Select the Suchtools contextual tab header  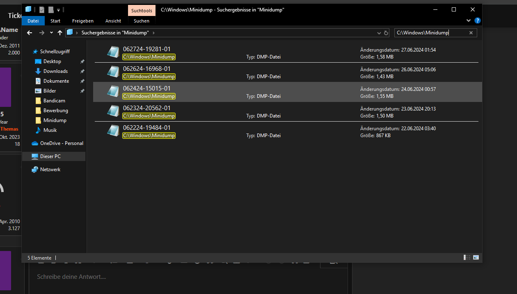[x=142, y=11]
